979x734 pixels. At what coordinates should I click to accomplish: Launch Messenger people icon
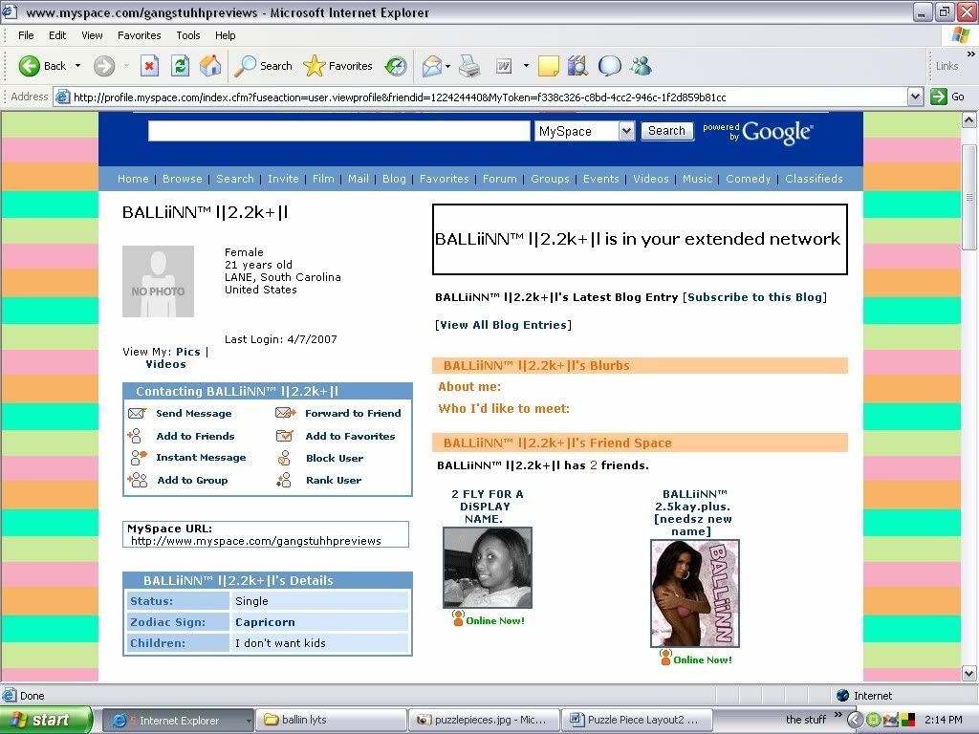pos(641,66)
